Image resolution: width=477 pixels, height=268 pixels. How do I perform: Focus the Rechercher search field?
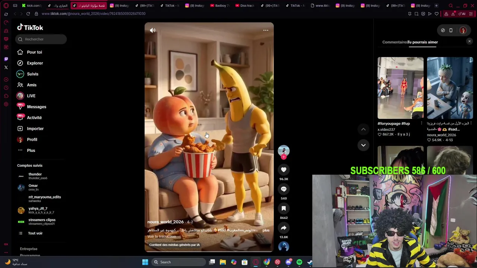pos(41,39)
